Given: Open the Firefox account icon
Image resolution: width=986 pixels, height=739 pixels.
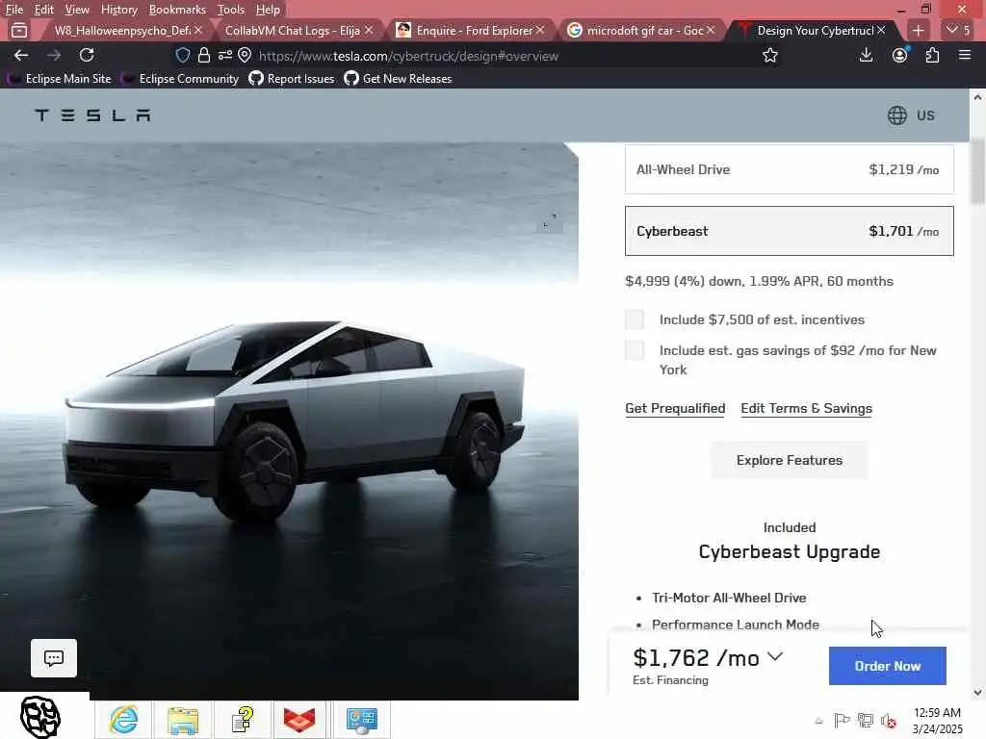Looking at the screenshot, I should [900, 55].
